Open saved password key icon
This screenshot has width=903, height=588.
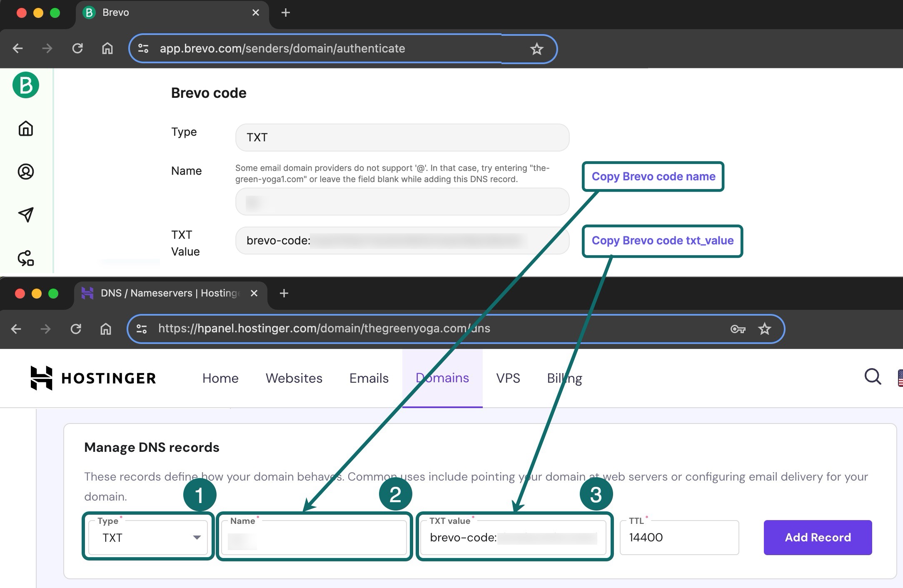[738, 329]
